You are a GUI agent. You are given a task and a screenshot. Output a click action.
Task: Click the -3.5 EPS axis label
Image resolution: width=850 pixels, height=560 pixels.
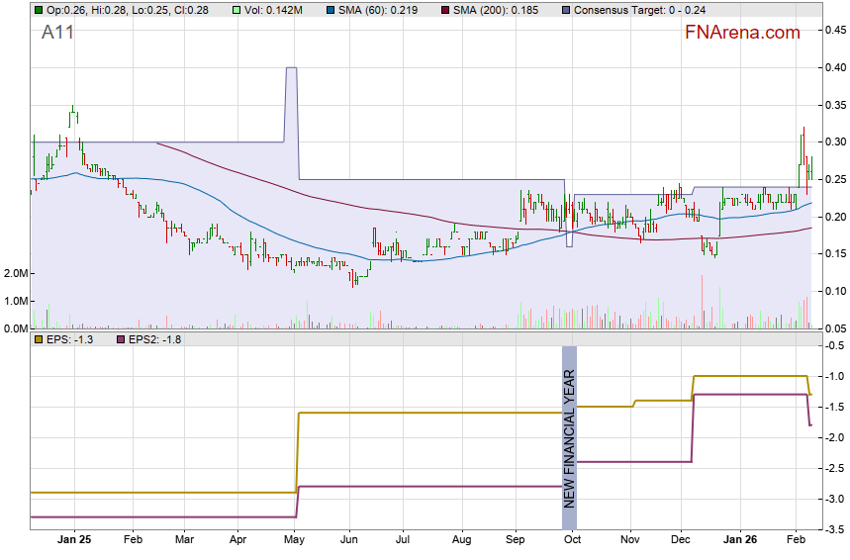pyautogui.click(x=836, y=530)
